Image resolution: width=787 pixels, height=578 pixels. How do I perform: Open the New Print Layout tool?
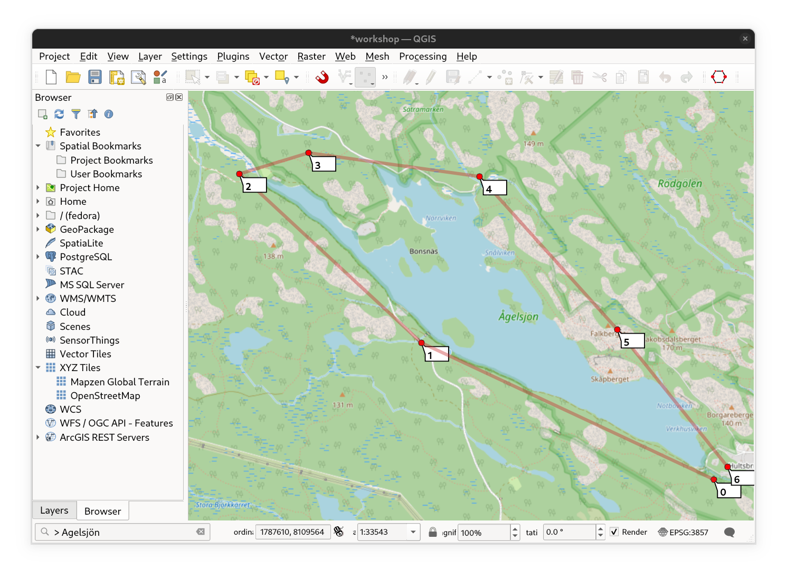(117, 78)
